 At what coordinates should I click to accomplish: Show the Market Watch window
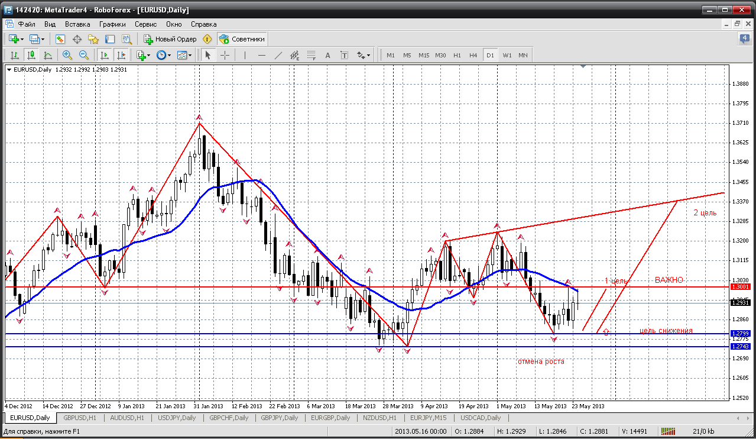(60, 39)
